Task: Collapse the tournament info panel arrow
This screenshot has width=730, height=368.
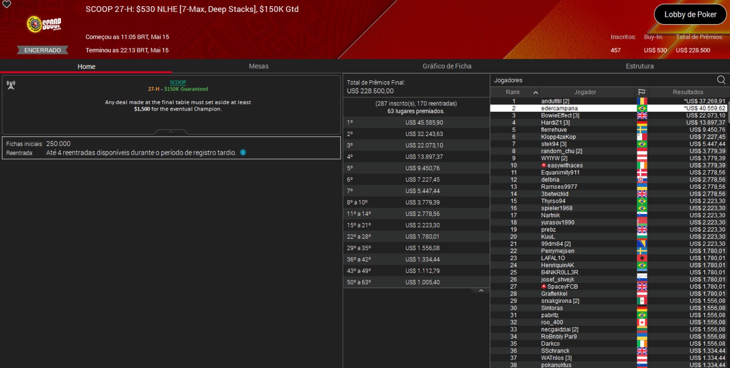Action: click(171, 132)
